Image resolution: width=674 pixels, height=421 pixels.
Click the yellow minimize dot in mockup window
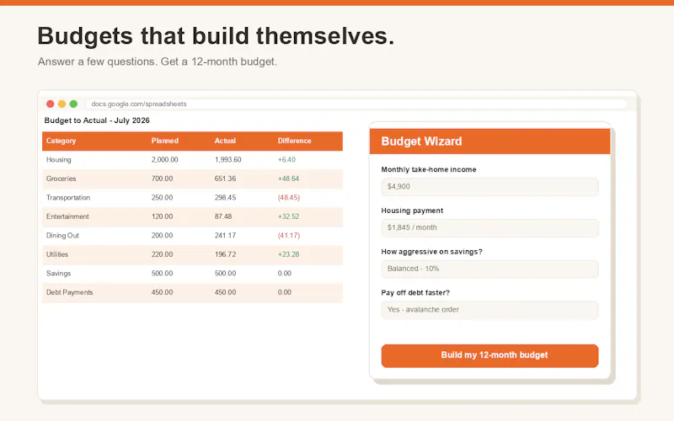click(62, 104)
